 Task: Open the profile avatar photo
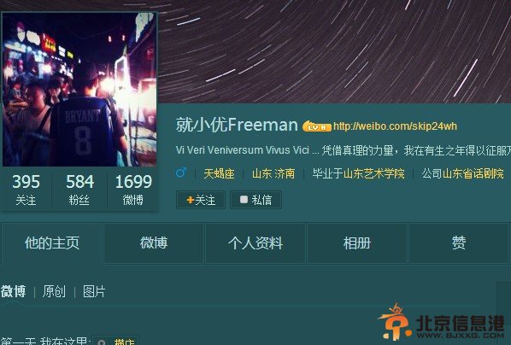(x=79, y=90)
